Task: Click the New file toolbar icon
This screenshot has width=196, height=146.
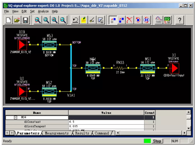Action: click(x=8, y=20)
